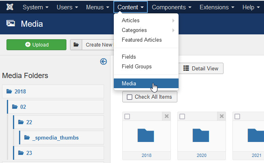
Task: Delete the 2018 folder using X icon
Action: pyautogui.click(x=166, y=116)
